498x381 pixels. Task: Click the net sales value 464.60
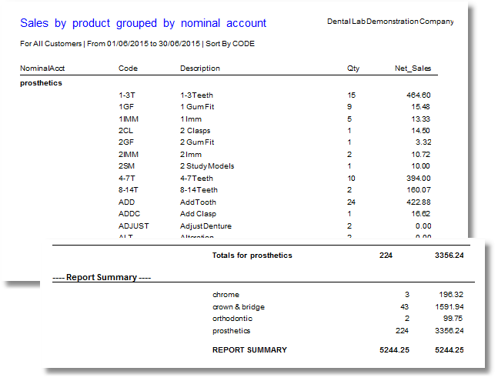click(419, 95)
